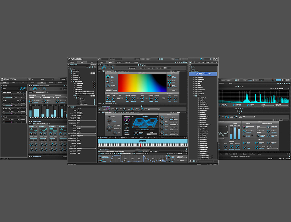Click the Falcon Factory soundbank banner
291x222 pixels.
coord(203,74)
